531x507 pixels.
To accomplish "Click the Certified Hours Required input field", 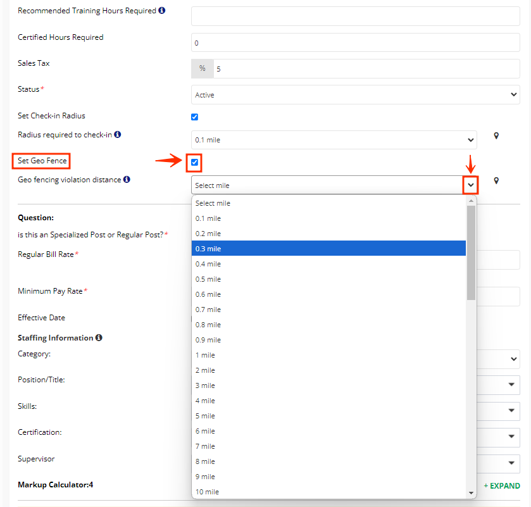I will point(355,43).
